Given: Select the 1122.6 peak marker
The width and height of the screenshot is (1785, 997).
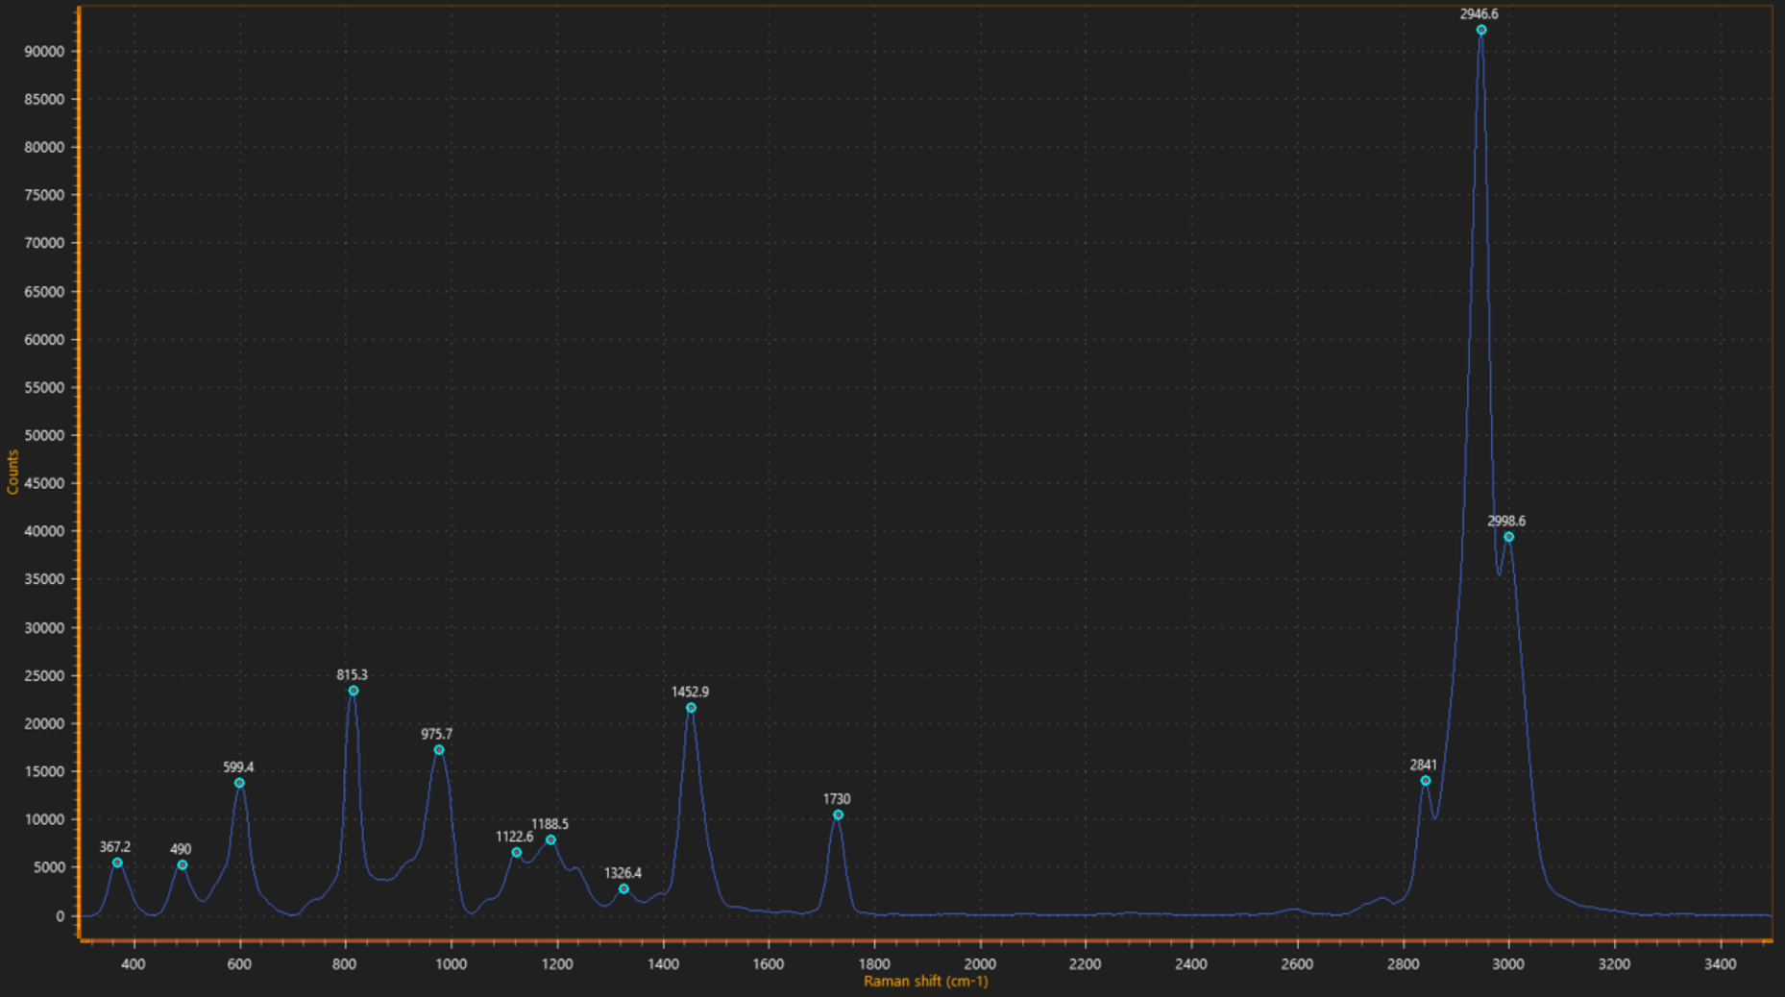Looking at the screenshot, I should coord(516,852).
